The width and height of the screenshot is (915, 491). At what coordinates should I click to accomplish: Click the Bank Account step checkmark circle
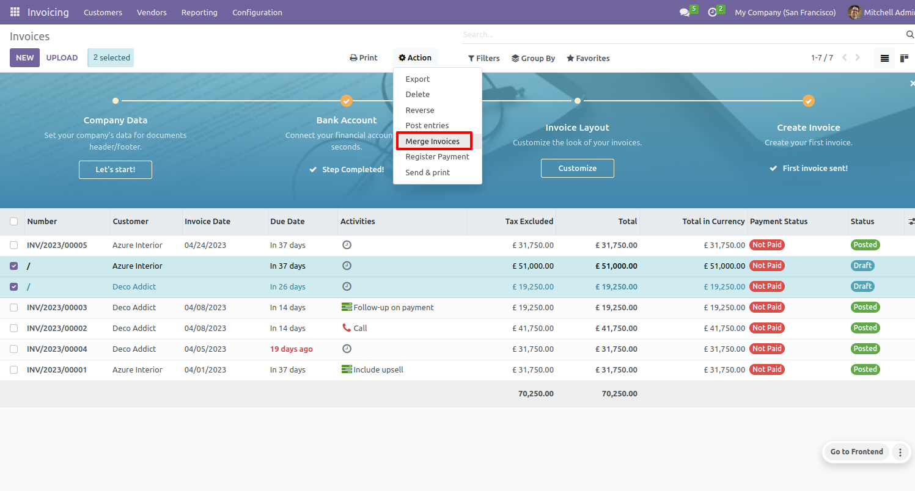tap(347, 101)
